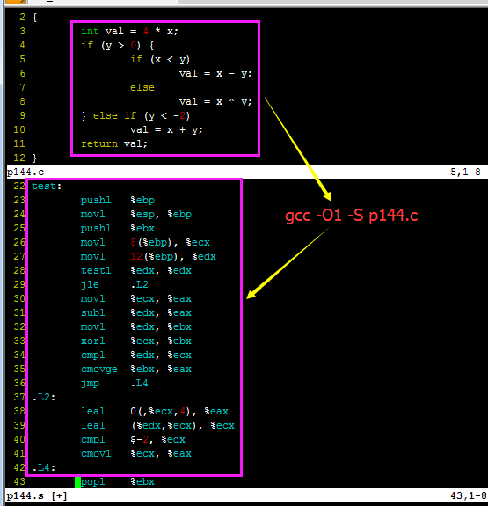The height and width of the screenshot is (506, 488).
Task: Click the 'testl %edx, %edx' instruction
Action: [135, 270]
